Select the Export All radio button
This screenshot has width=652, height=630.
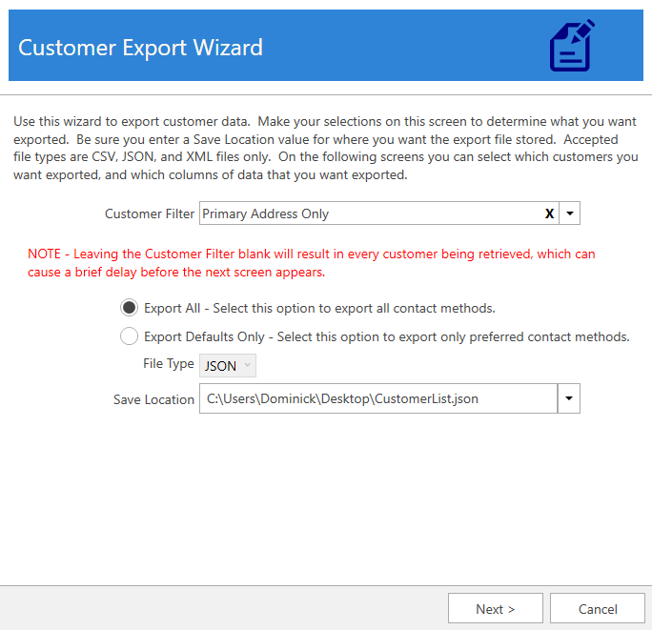pos(129,308)
